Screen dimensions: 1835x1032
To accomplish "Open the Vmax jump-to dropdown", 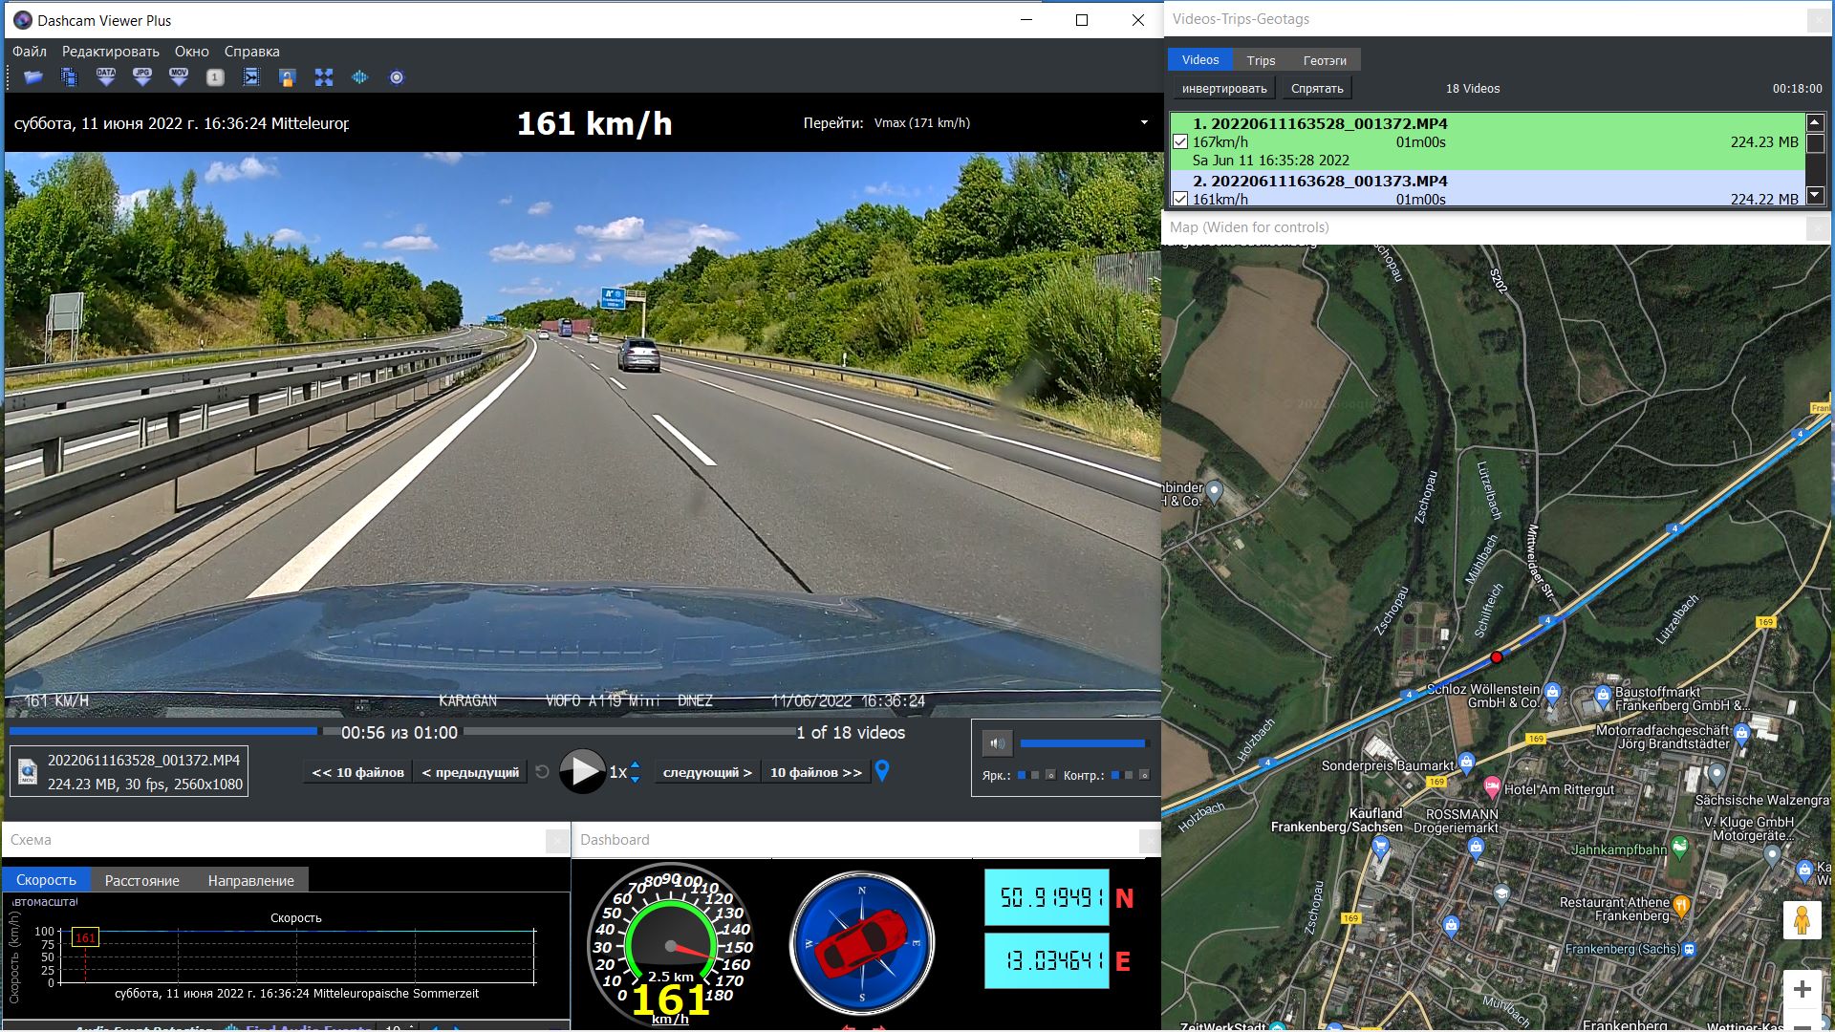I will [x=1144, y=122].
